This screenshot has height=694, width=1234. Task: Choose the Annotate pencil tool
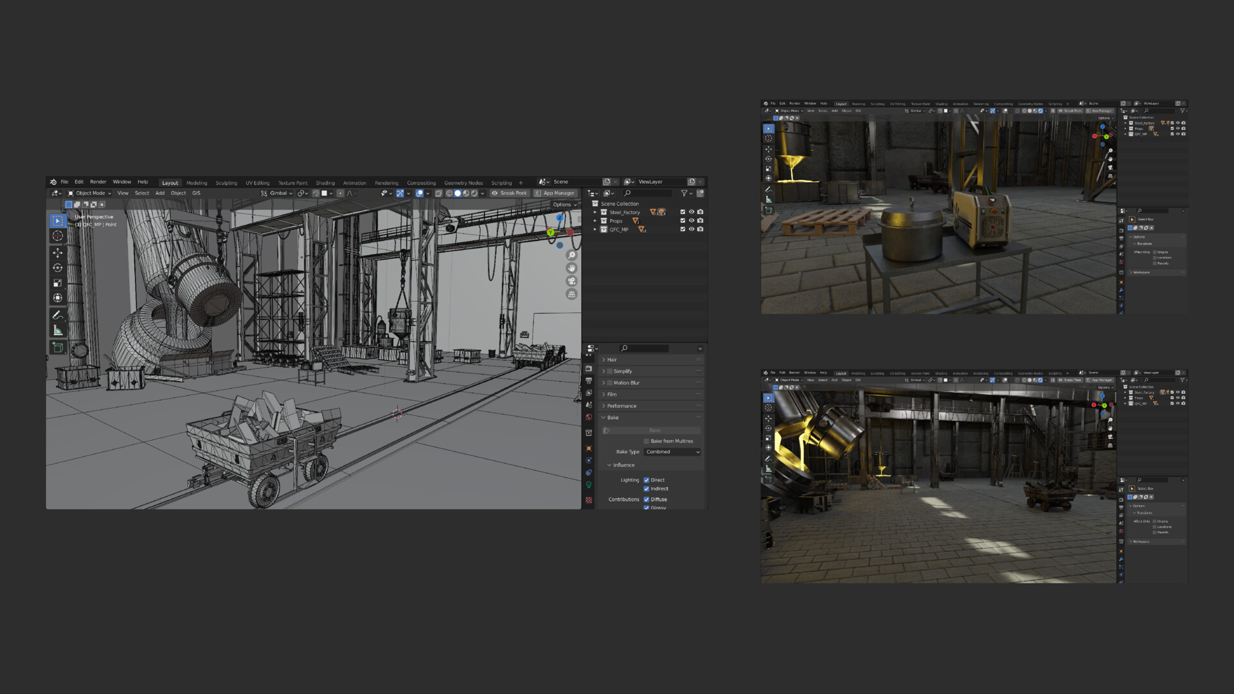click(x=58, y=315)
